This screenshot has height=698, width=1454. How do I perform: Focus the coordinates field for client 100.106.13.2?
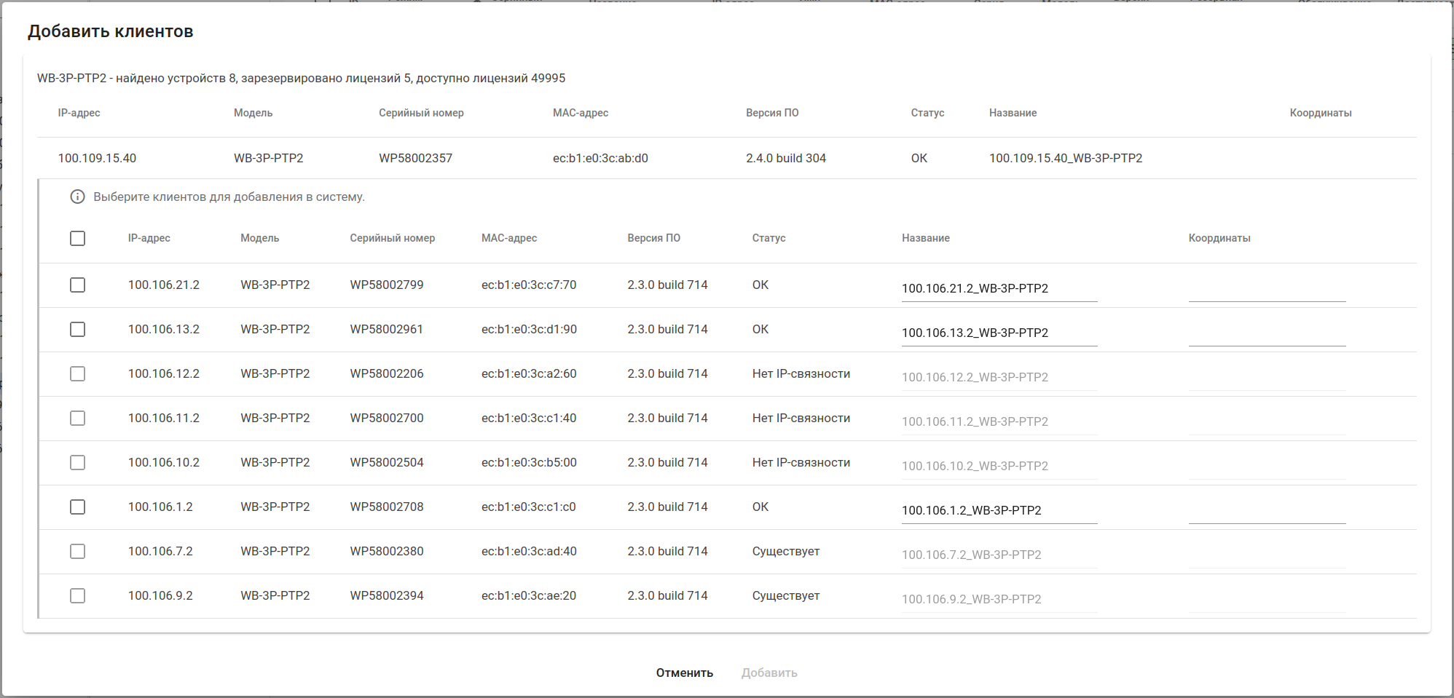click(1267, 334)
